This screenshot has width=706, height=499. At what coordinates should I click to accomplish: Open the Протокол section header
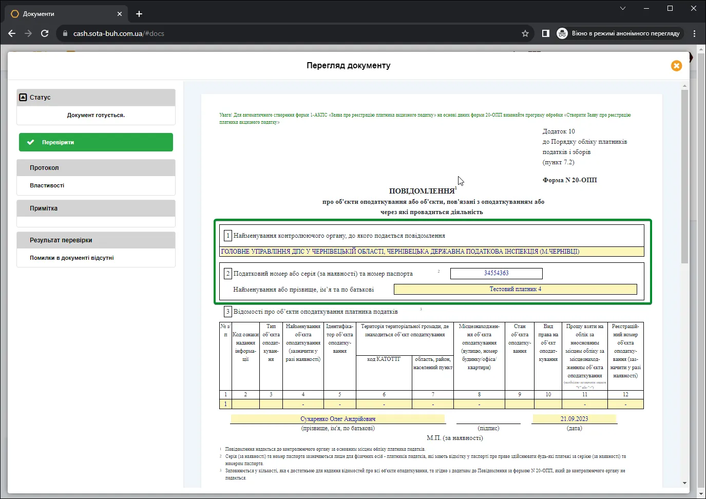96,168
